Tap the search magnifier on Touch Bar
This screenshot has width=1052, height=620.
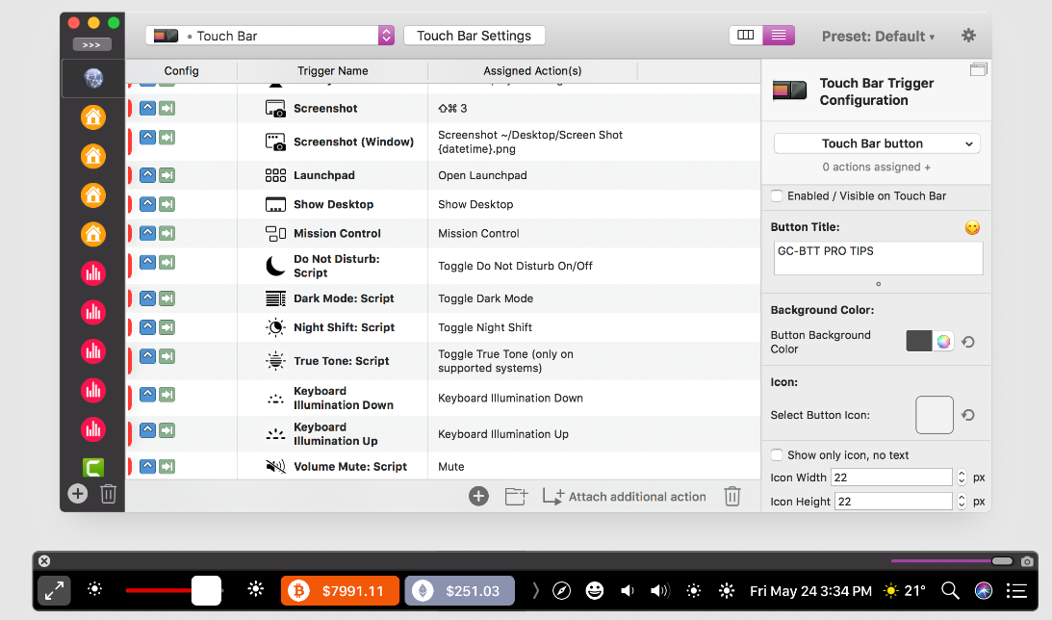(x=950, y=590)
